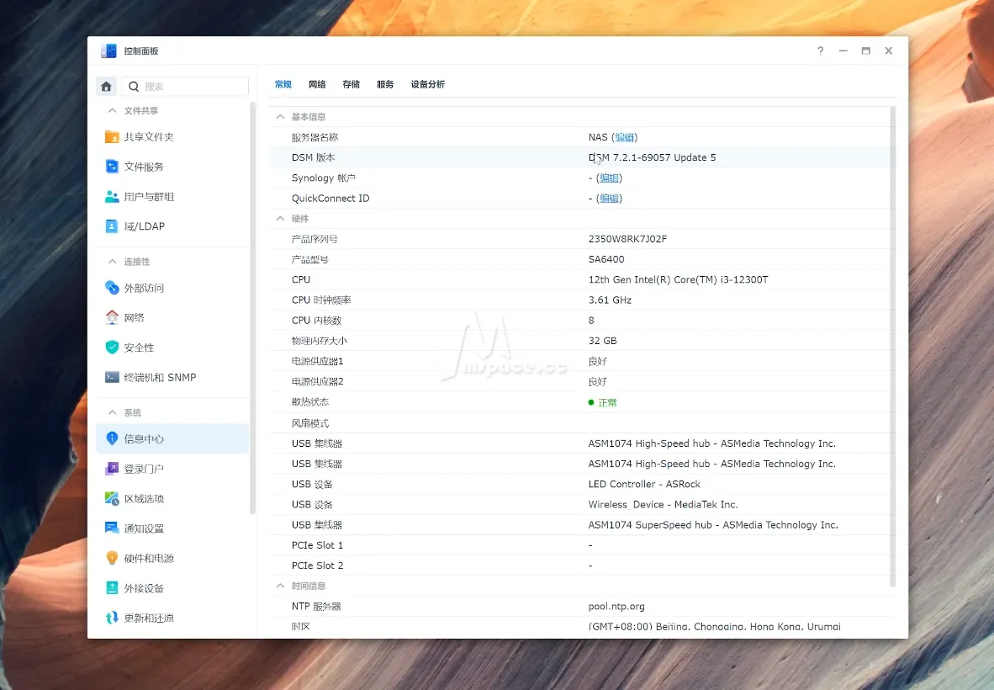Open the 网络 tab at top

[317, 84]
